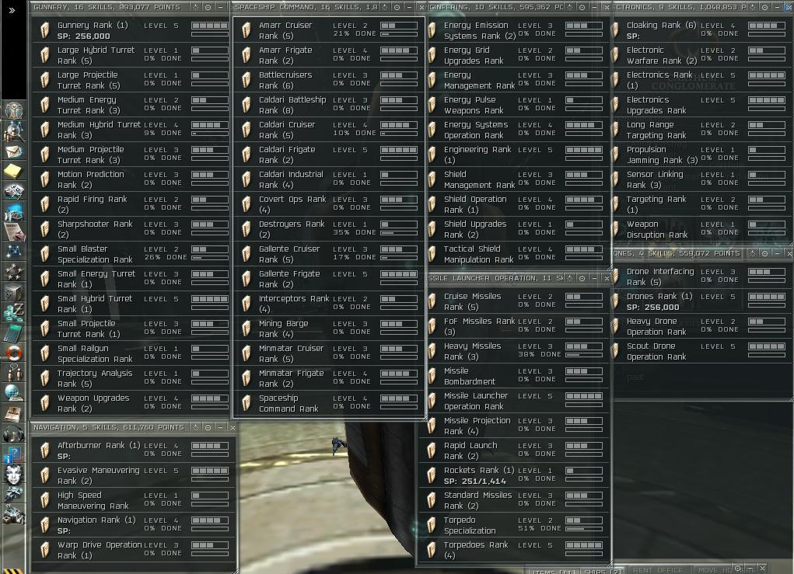This screenshot has height=574, width=794.
Task: Toggle the pin icon on Navigation window
Action: click(208, 427)
